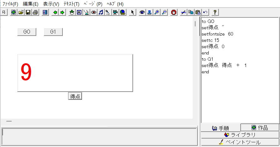Screen dimensions: 280x147
Task: Open the ライブラリ tab
Action: coord(240,135)
